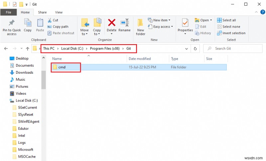Open recent locations dropdown arrow
266x161 pixels.
pyautogui.click(x=21, y=48)
